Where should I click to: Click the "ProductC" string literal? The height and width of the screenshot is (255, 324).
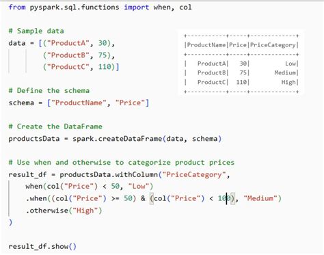click(68, 67)
